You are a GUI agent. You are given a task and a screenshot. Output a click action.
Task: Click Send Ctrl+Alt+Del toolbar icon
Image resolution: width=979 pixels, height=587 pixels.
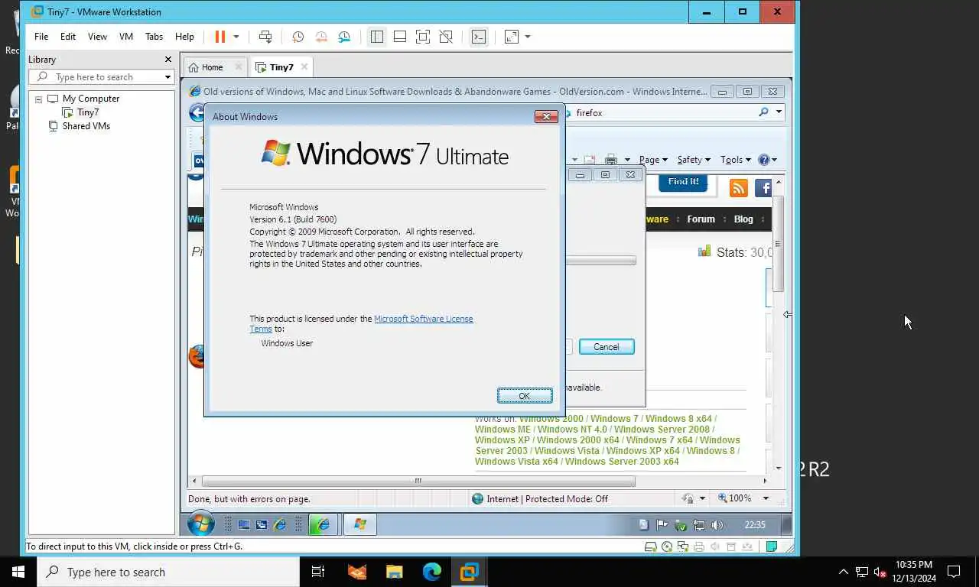click(265, 37)
